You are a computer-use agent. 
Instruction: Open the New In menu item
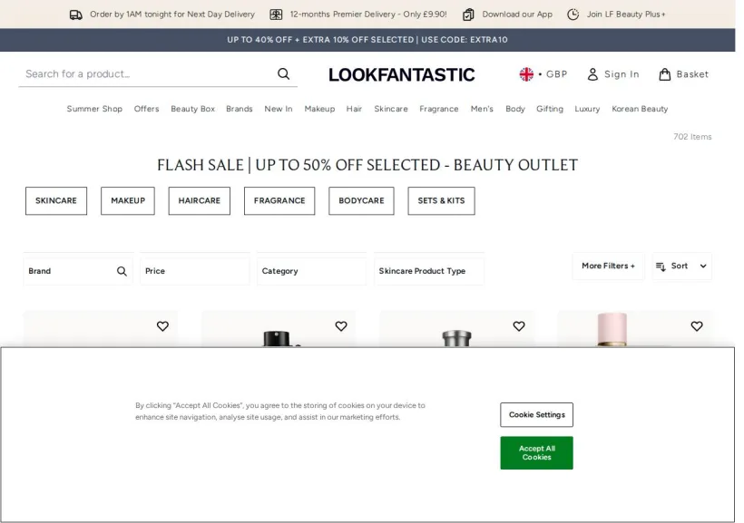click(x=279, y=109)
